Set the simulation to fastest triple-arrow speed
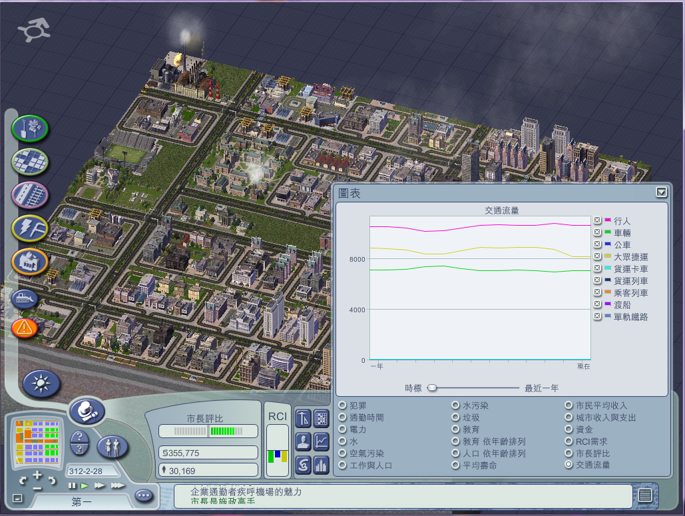Screen dimensions: 685x516 click(x=118, y=485)
